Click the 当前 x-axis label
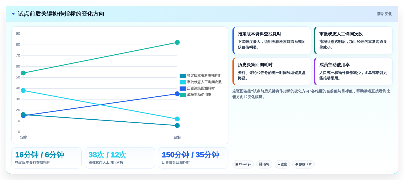The width and height of the screenshot is (404, 180). tap(23, 137)
